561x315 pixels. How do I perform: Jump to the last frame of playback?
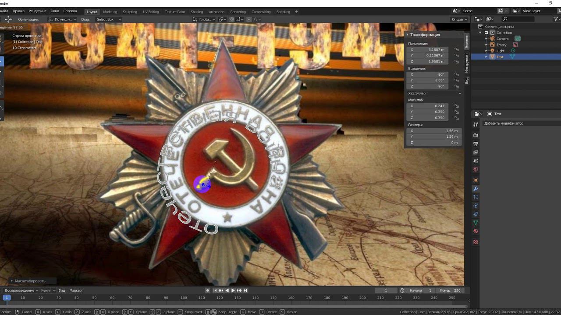pyautogui.click(x=245, y=290)
